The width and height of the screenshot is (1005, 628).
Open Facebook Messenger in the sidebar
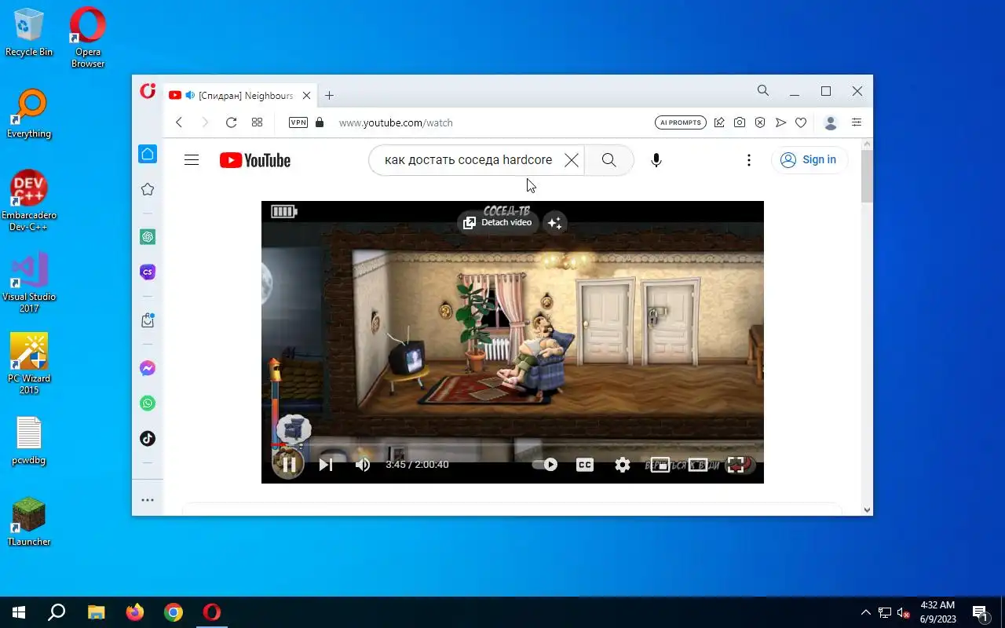pyautogui.click(x=148, y=368)
